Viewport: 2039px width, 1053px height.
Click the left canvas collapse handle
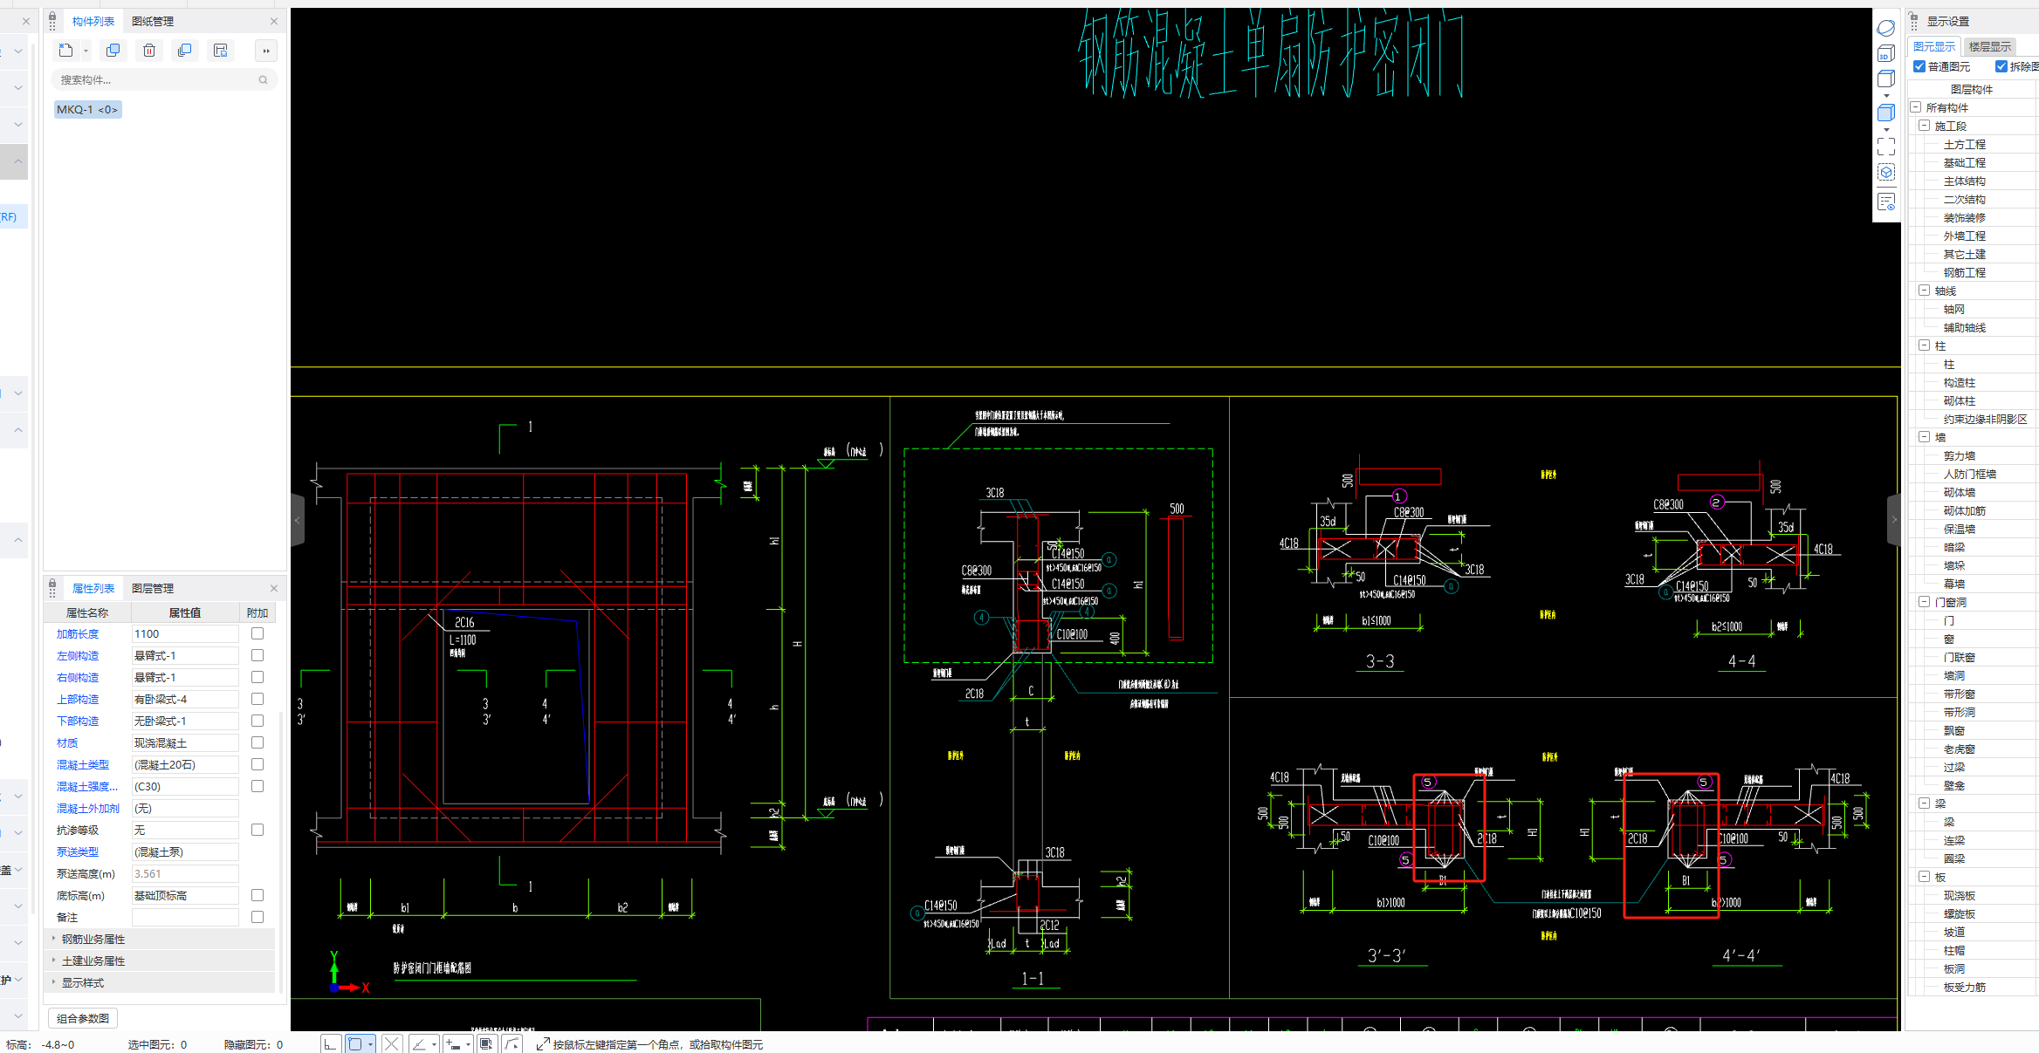(297, 520)
